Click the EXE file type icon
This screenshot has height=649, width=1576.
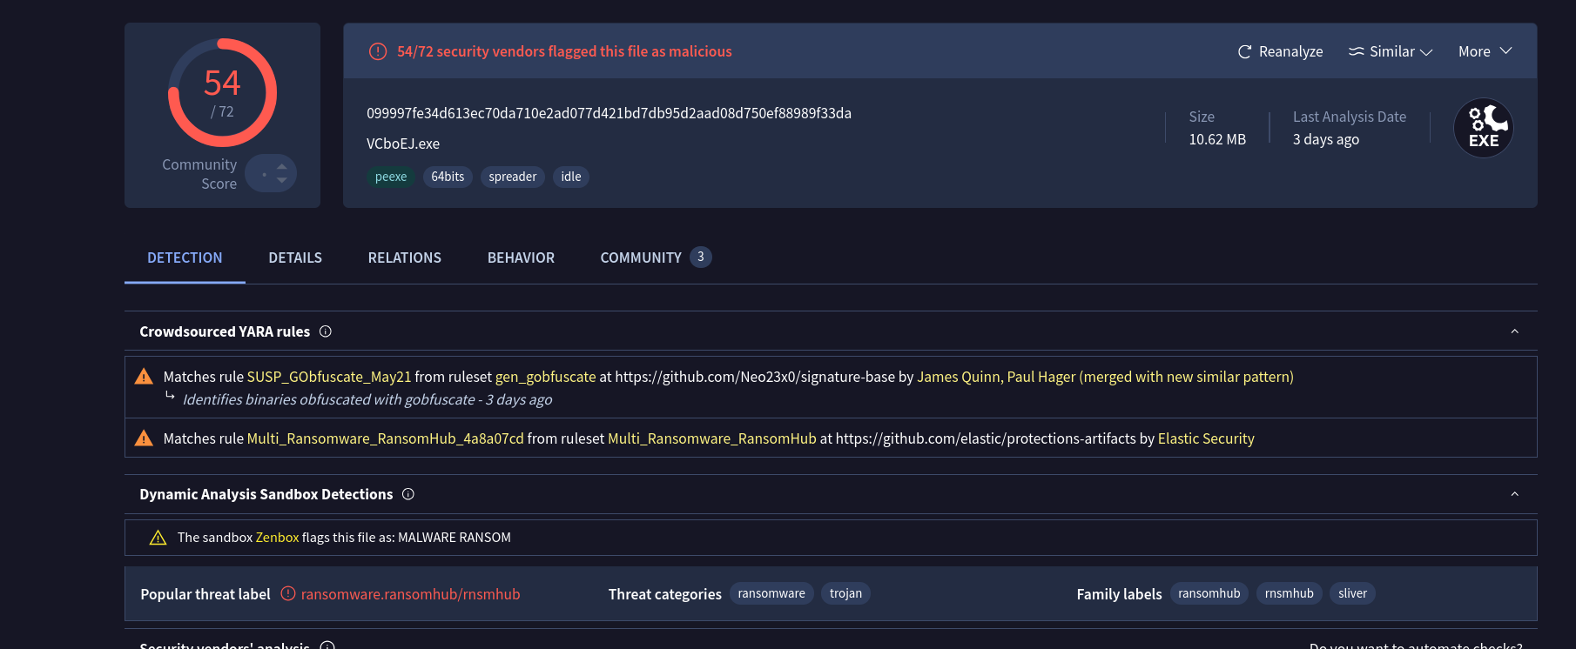pyautogui.click(x=1483, y=128)
